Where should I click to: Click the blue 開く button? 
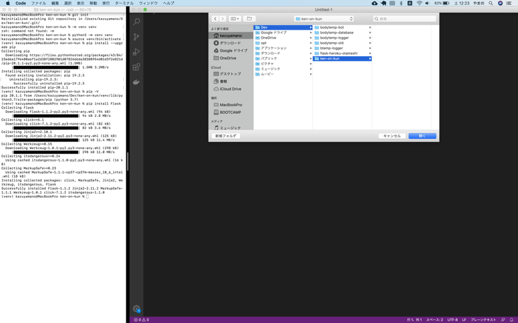click(422, 136)
